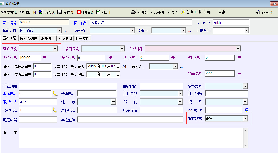
Task: Delete the customer using the 删除 icon
Action: click(x=79, y=12)
